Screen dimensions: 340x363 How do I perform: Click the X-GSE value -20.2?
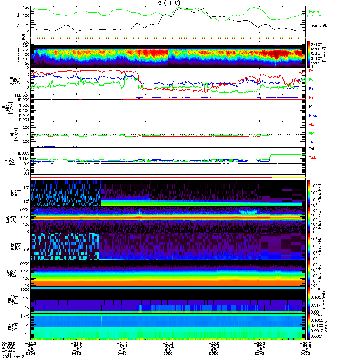coord(305,343)
